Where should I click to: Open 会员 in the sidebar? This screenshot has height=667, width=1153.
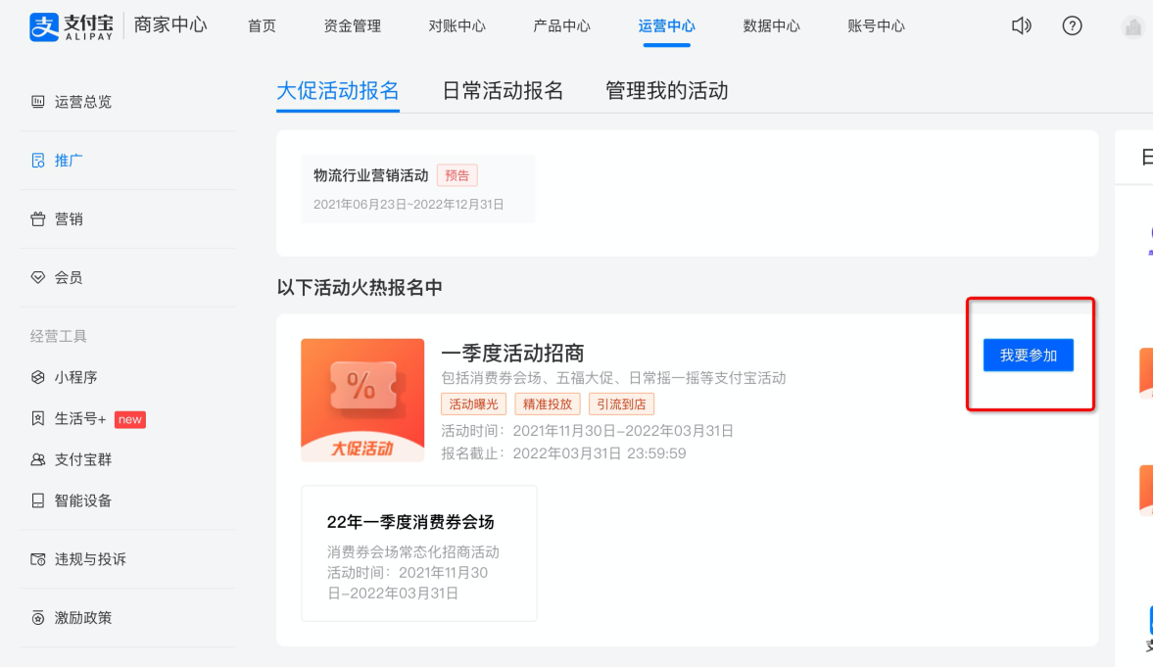[69, 277]
